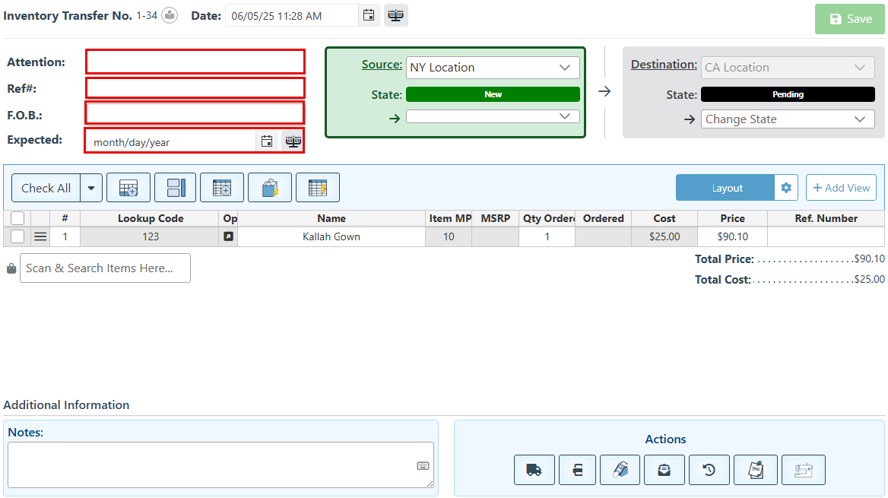Click the printer icon in Actions
The image size is (888, 498).
coord(578,470)
